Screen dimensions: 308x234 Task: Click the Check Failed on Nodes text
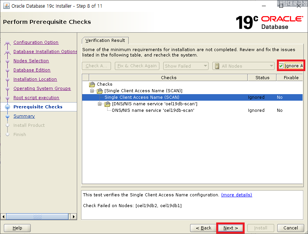coord(132,206)
